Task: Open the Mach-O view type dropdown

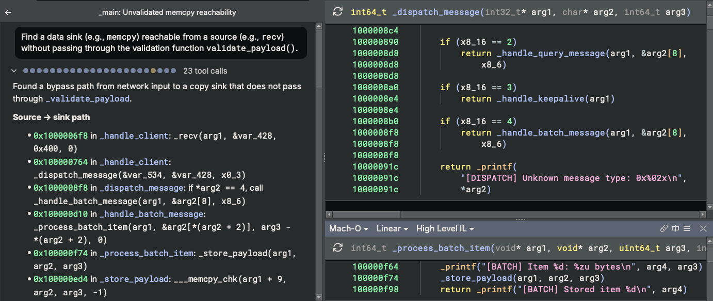Action: click(349, 228)
